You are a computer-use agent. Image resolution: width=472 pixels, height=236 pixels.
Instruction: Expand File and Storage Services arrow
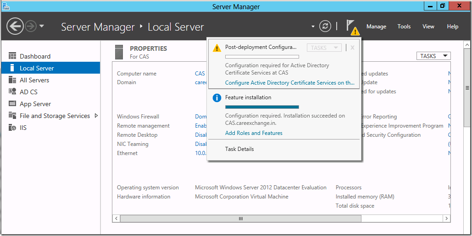pyautogui.click(x=96, y=116)
